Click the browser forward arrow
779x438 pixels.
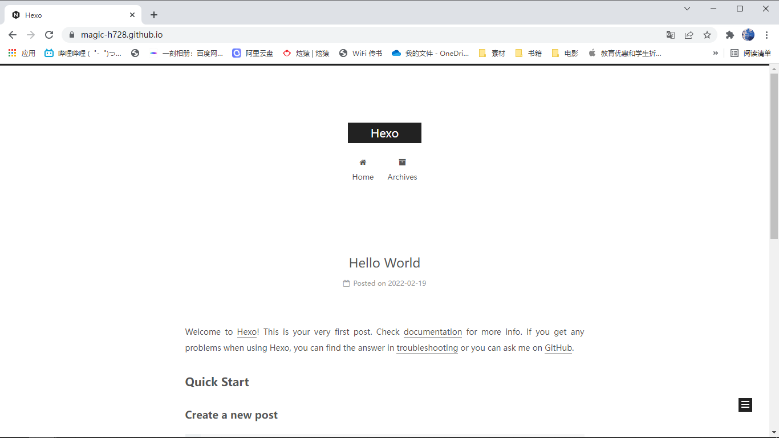click(31, 35)
